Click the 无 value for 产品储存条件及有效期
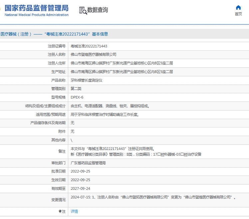The image size is (249, 219). point(73,123)
